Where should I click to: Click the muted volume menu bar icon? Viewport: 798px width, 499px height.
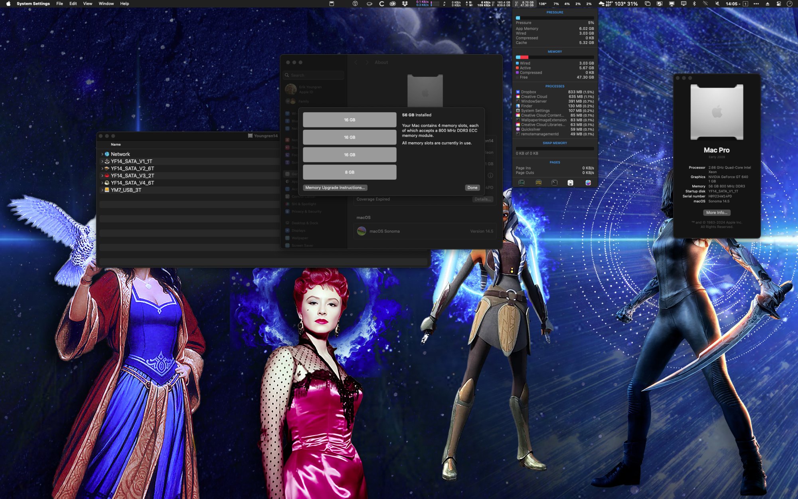pyautogui.click(x=717, y=4)
